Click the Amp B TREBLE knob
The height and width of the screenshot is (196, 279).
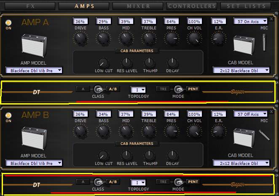click(x=149, y=131)
